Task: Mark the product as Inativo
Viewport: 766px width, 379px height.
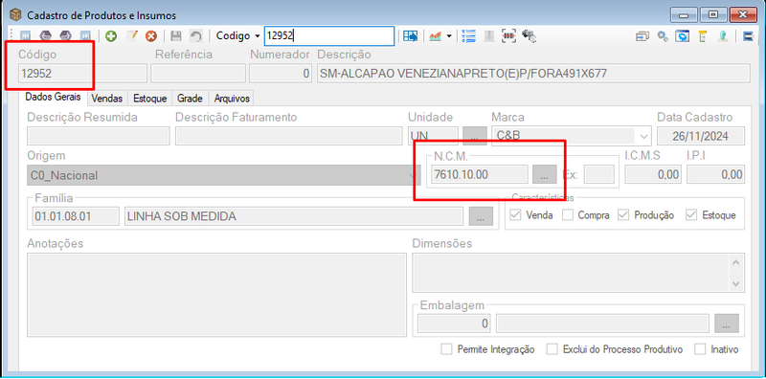Action: click(700, 349)
